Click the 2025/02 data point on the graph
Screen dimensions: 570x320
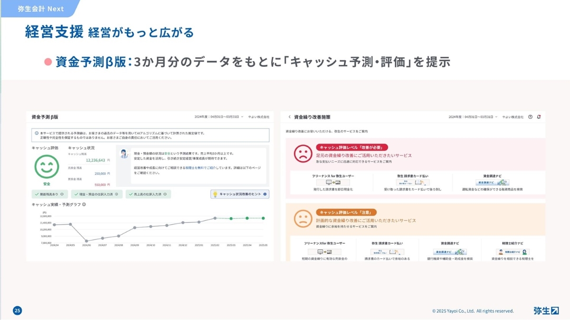click(215, 218)
